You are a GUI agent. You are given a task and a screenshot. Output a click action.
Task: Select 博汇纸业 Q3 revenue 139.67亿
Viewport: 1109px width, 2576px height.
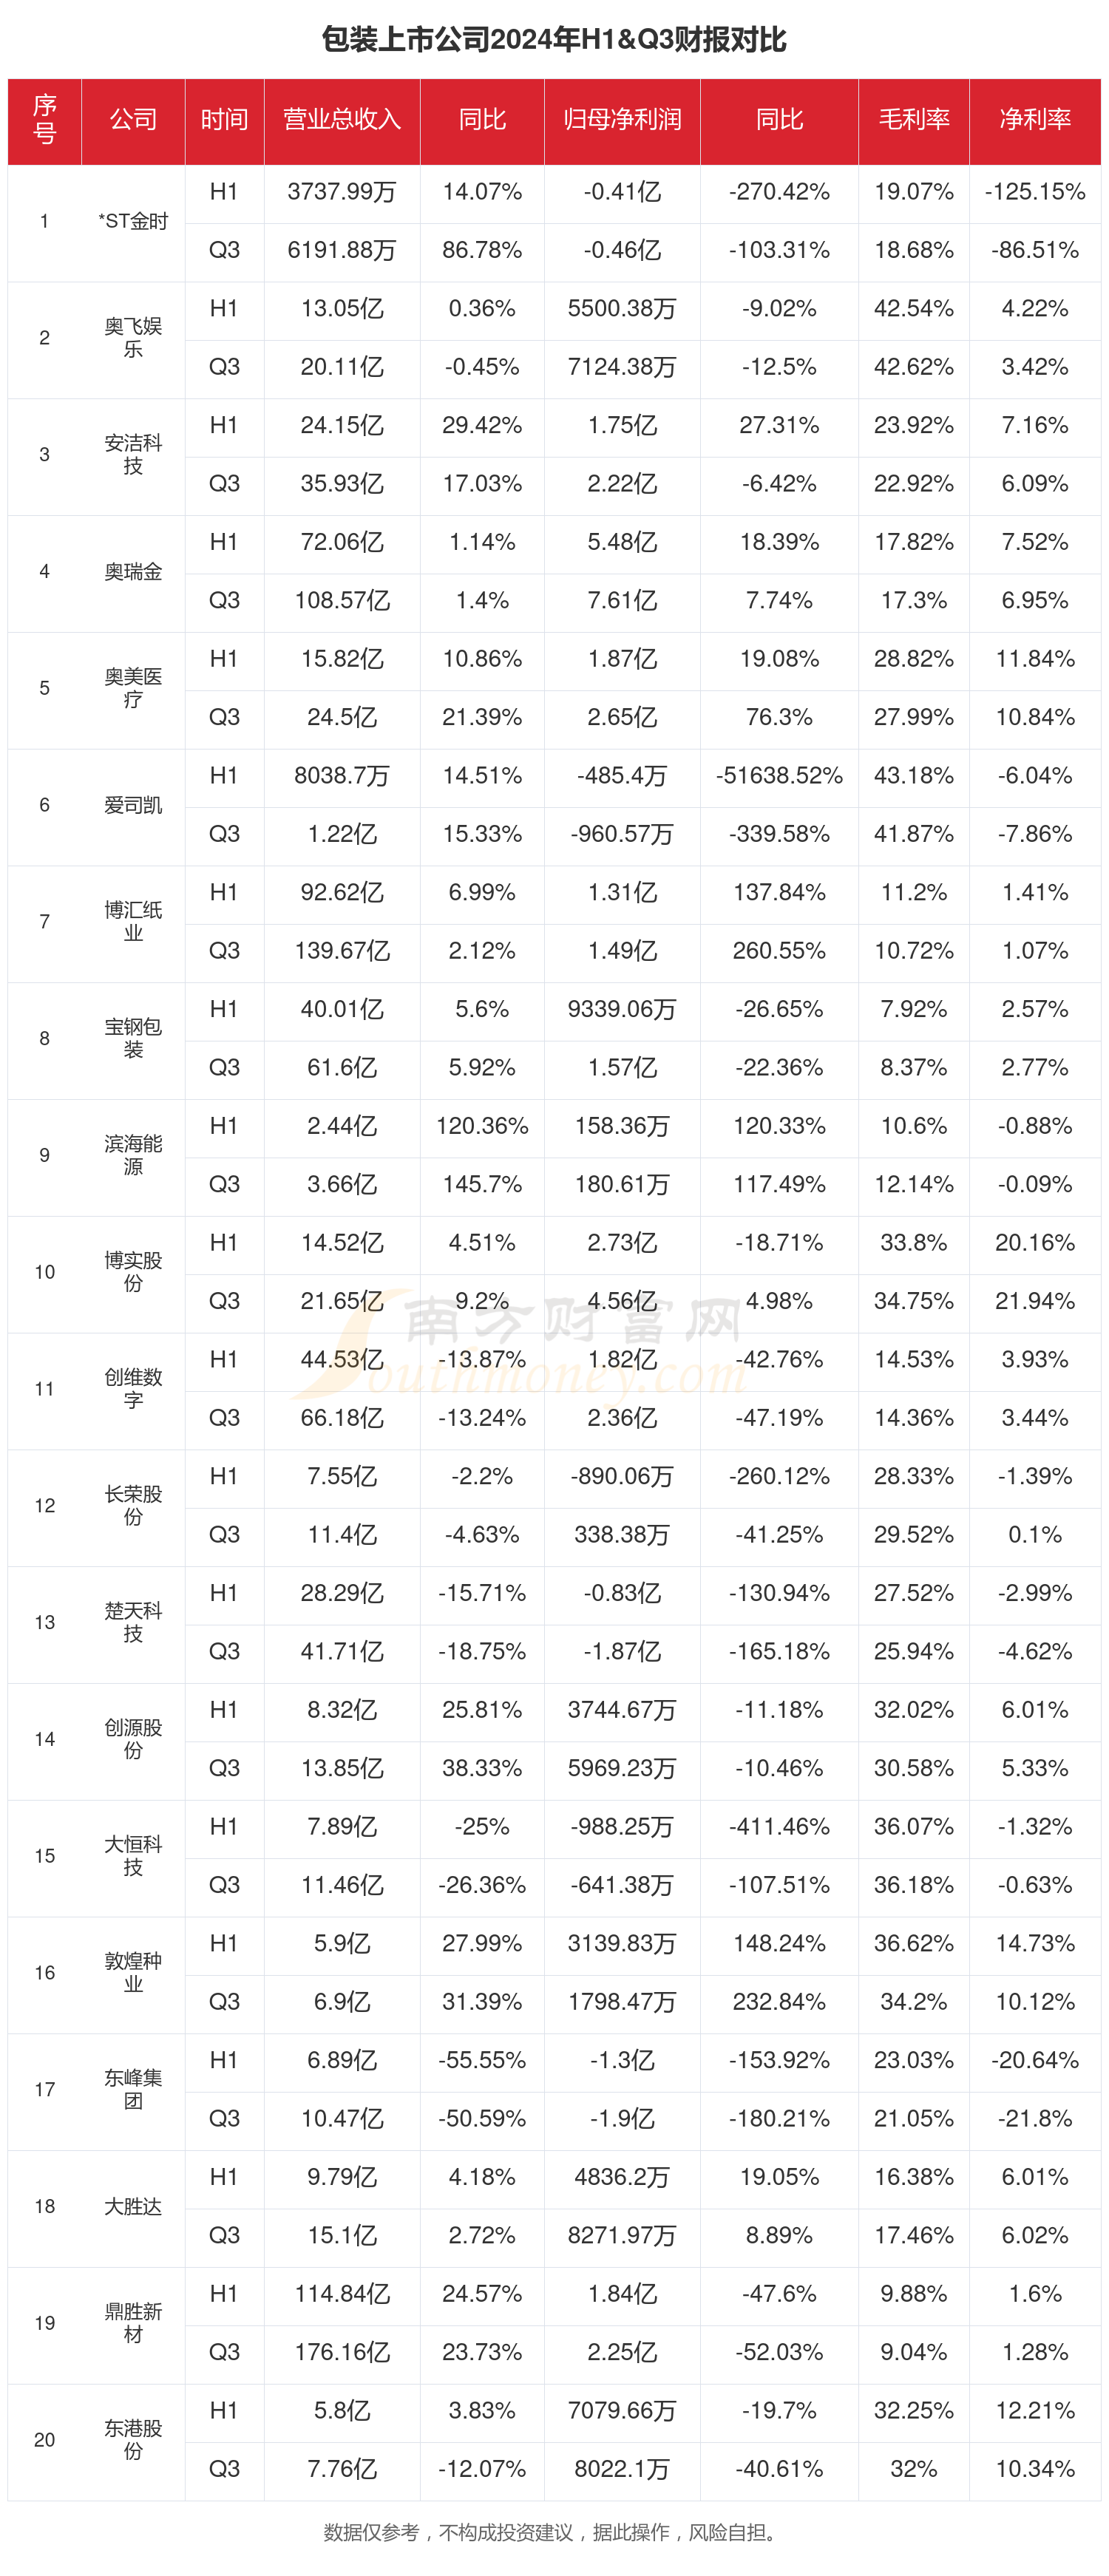[342, 951]
